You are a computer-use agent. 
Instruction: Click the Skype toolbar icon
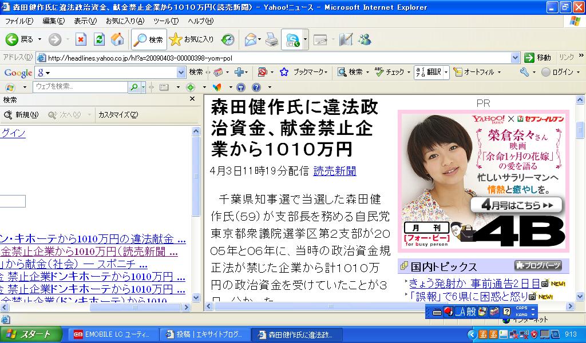pos(292,39)
